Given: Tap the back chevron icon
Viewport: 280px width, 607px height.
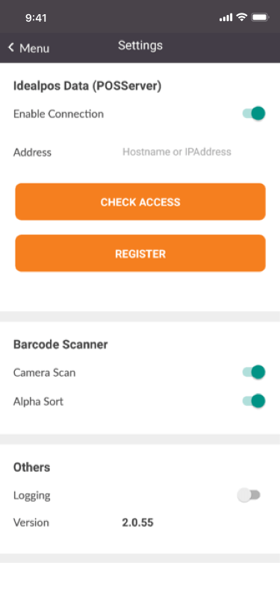Looking at the screenshot, I should point(11,48).
